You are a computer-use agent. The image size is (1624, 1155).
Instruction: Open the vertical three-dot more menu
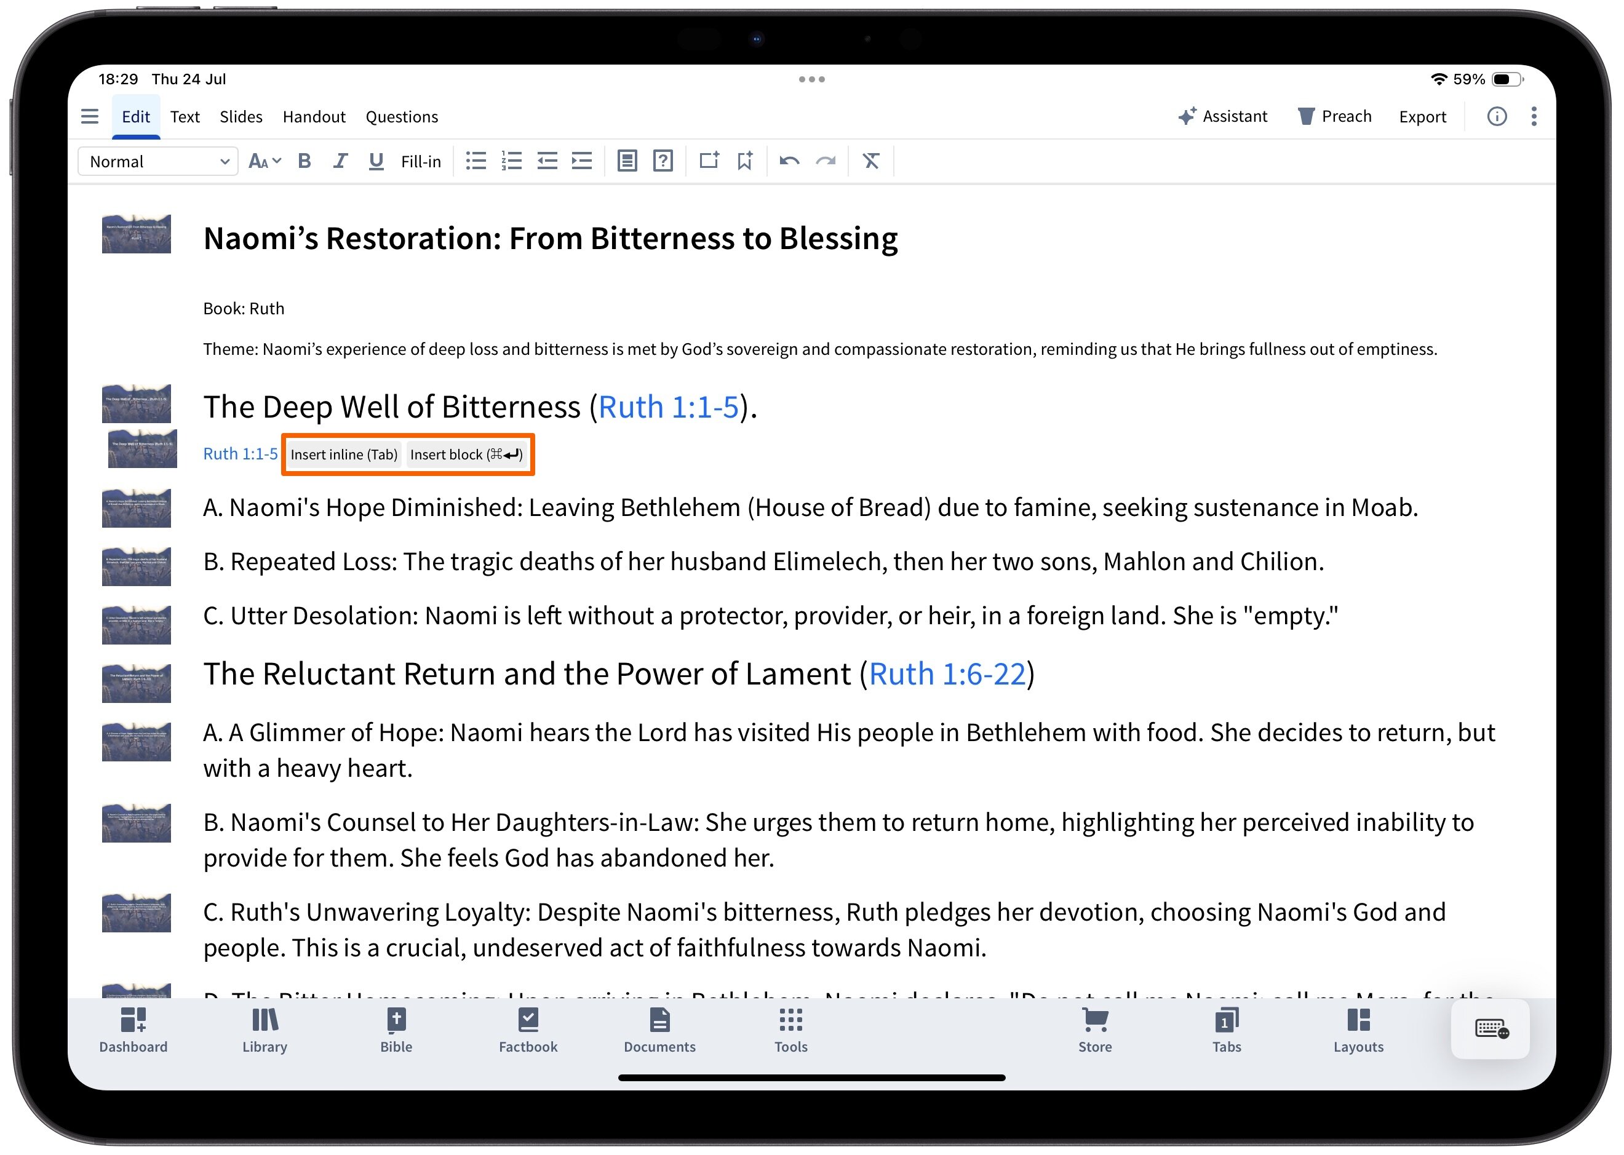click(x=1534, y=117)
